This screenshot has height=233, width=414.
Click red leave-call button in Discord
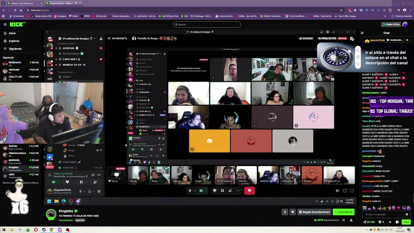coord(249,191)
